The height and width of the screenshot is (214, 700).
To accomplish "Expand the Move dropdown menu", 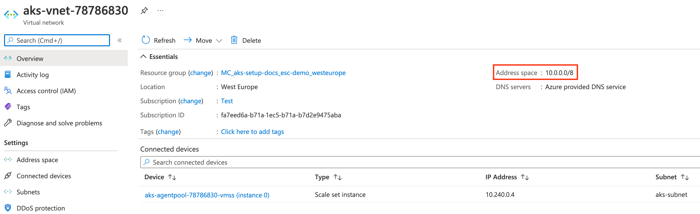I will (x=219, y=41).
